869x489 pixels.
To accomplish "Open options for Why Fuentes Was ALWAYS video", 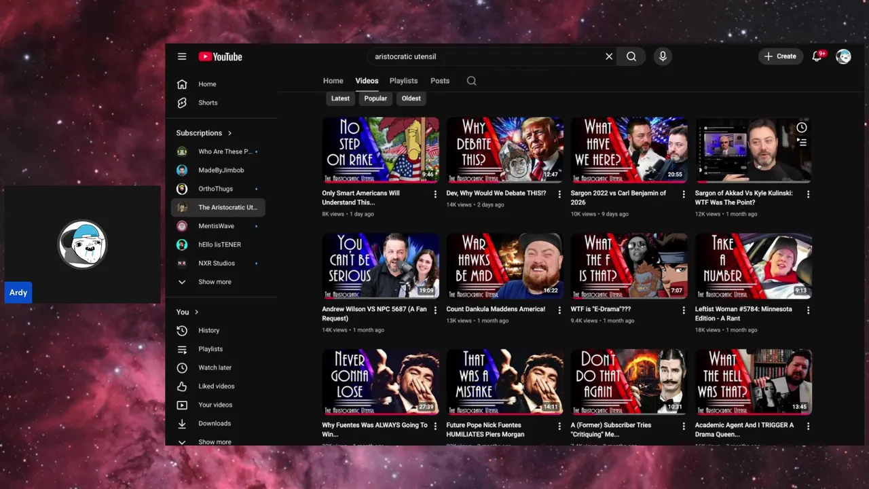I will pyautogui.click(x=435, y=426).
